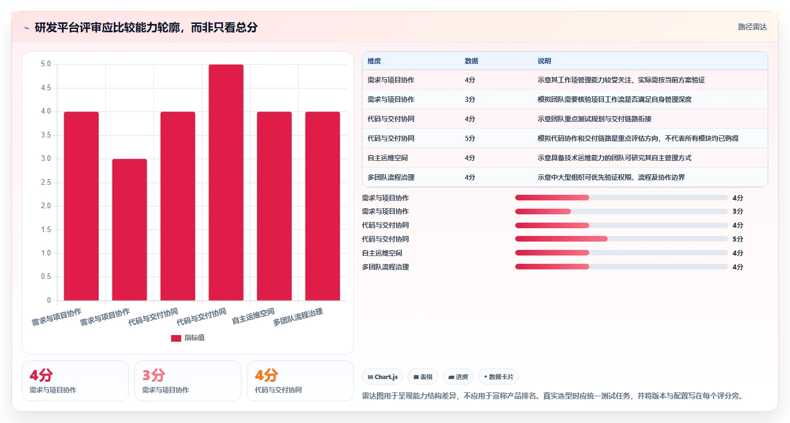The width and height of the screenshot is (790, 423).
Task: Click the 2.5 y-axis label
Action: tap(46, 183)
